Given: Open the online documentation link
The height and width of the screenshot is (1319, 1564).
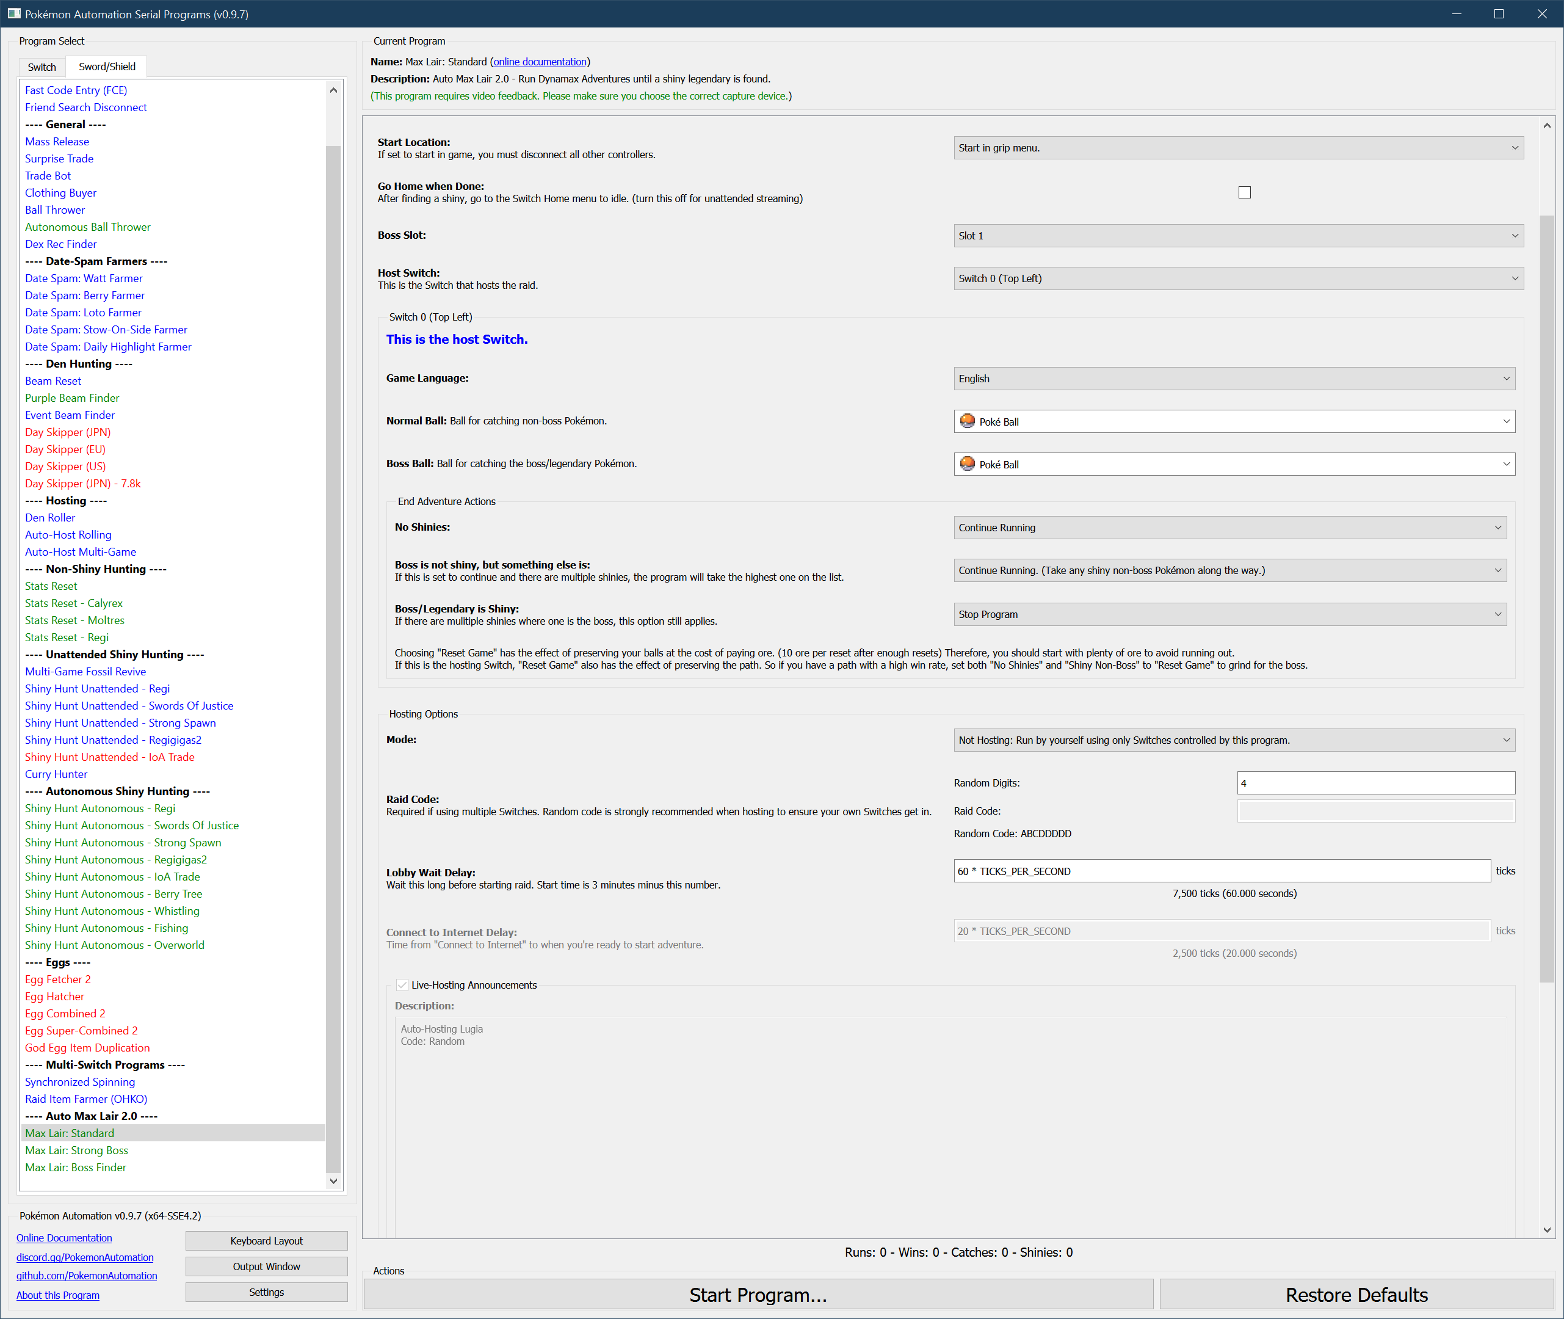Looking at the screenshot, I should (x=539, y=61).
